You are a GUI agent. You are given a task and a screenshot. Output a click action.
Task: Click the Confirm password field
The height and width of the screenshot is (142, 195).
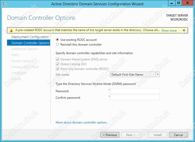(135, 97)
